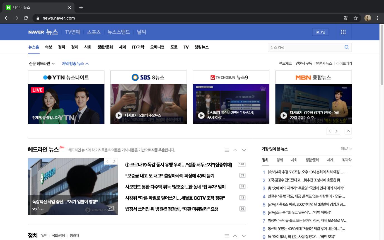This screenshot has width=384, height=240.
Task: Move the 정치 section up
Action: click(235, 236)
